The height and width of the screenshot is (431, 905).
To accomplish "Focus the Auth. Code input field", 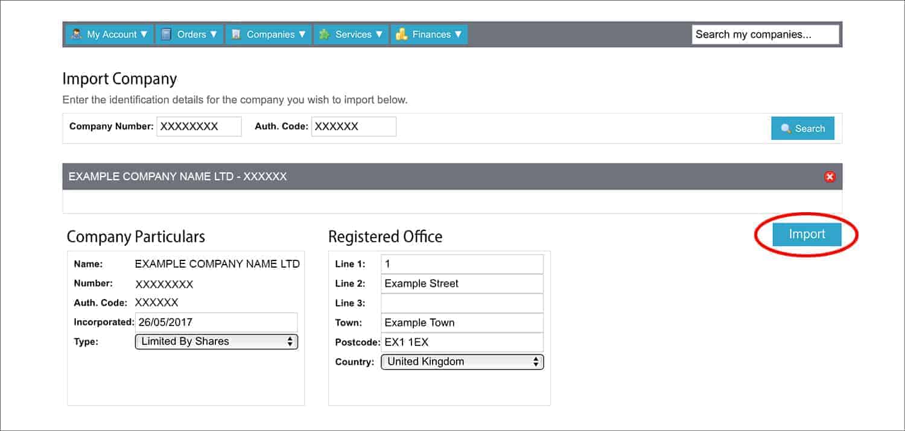I will click(354, 127).
